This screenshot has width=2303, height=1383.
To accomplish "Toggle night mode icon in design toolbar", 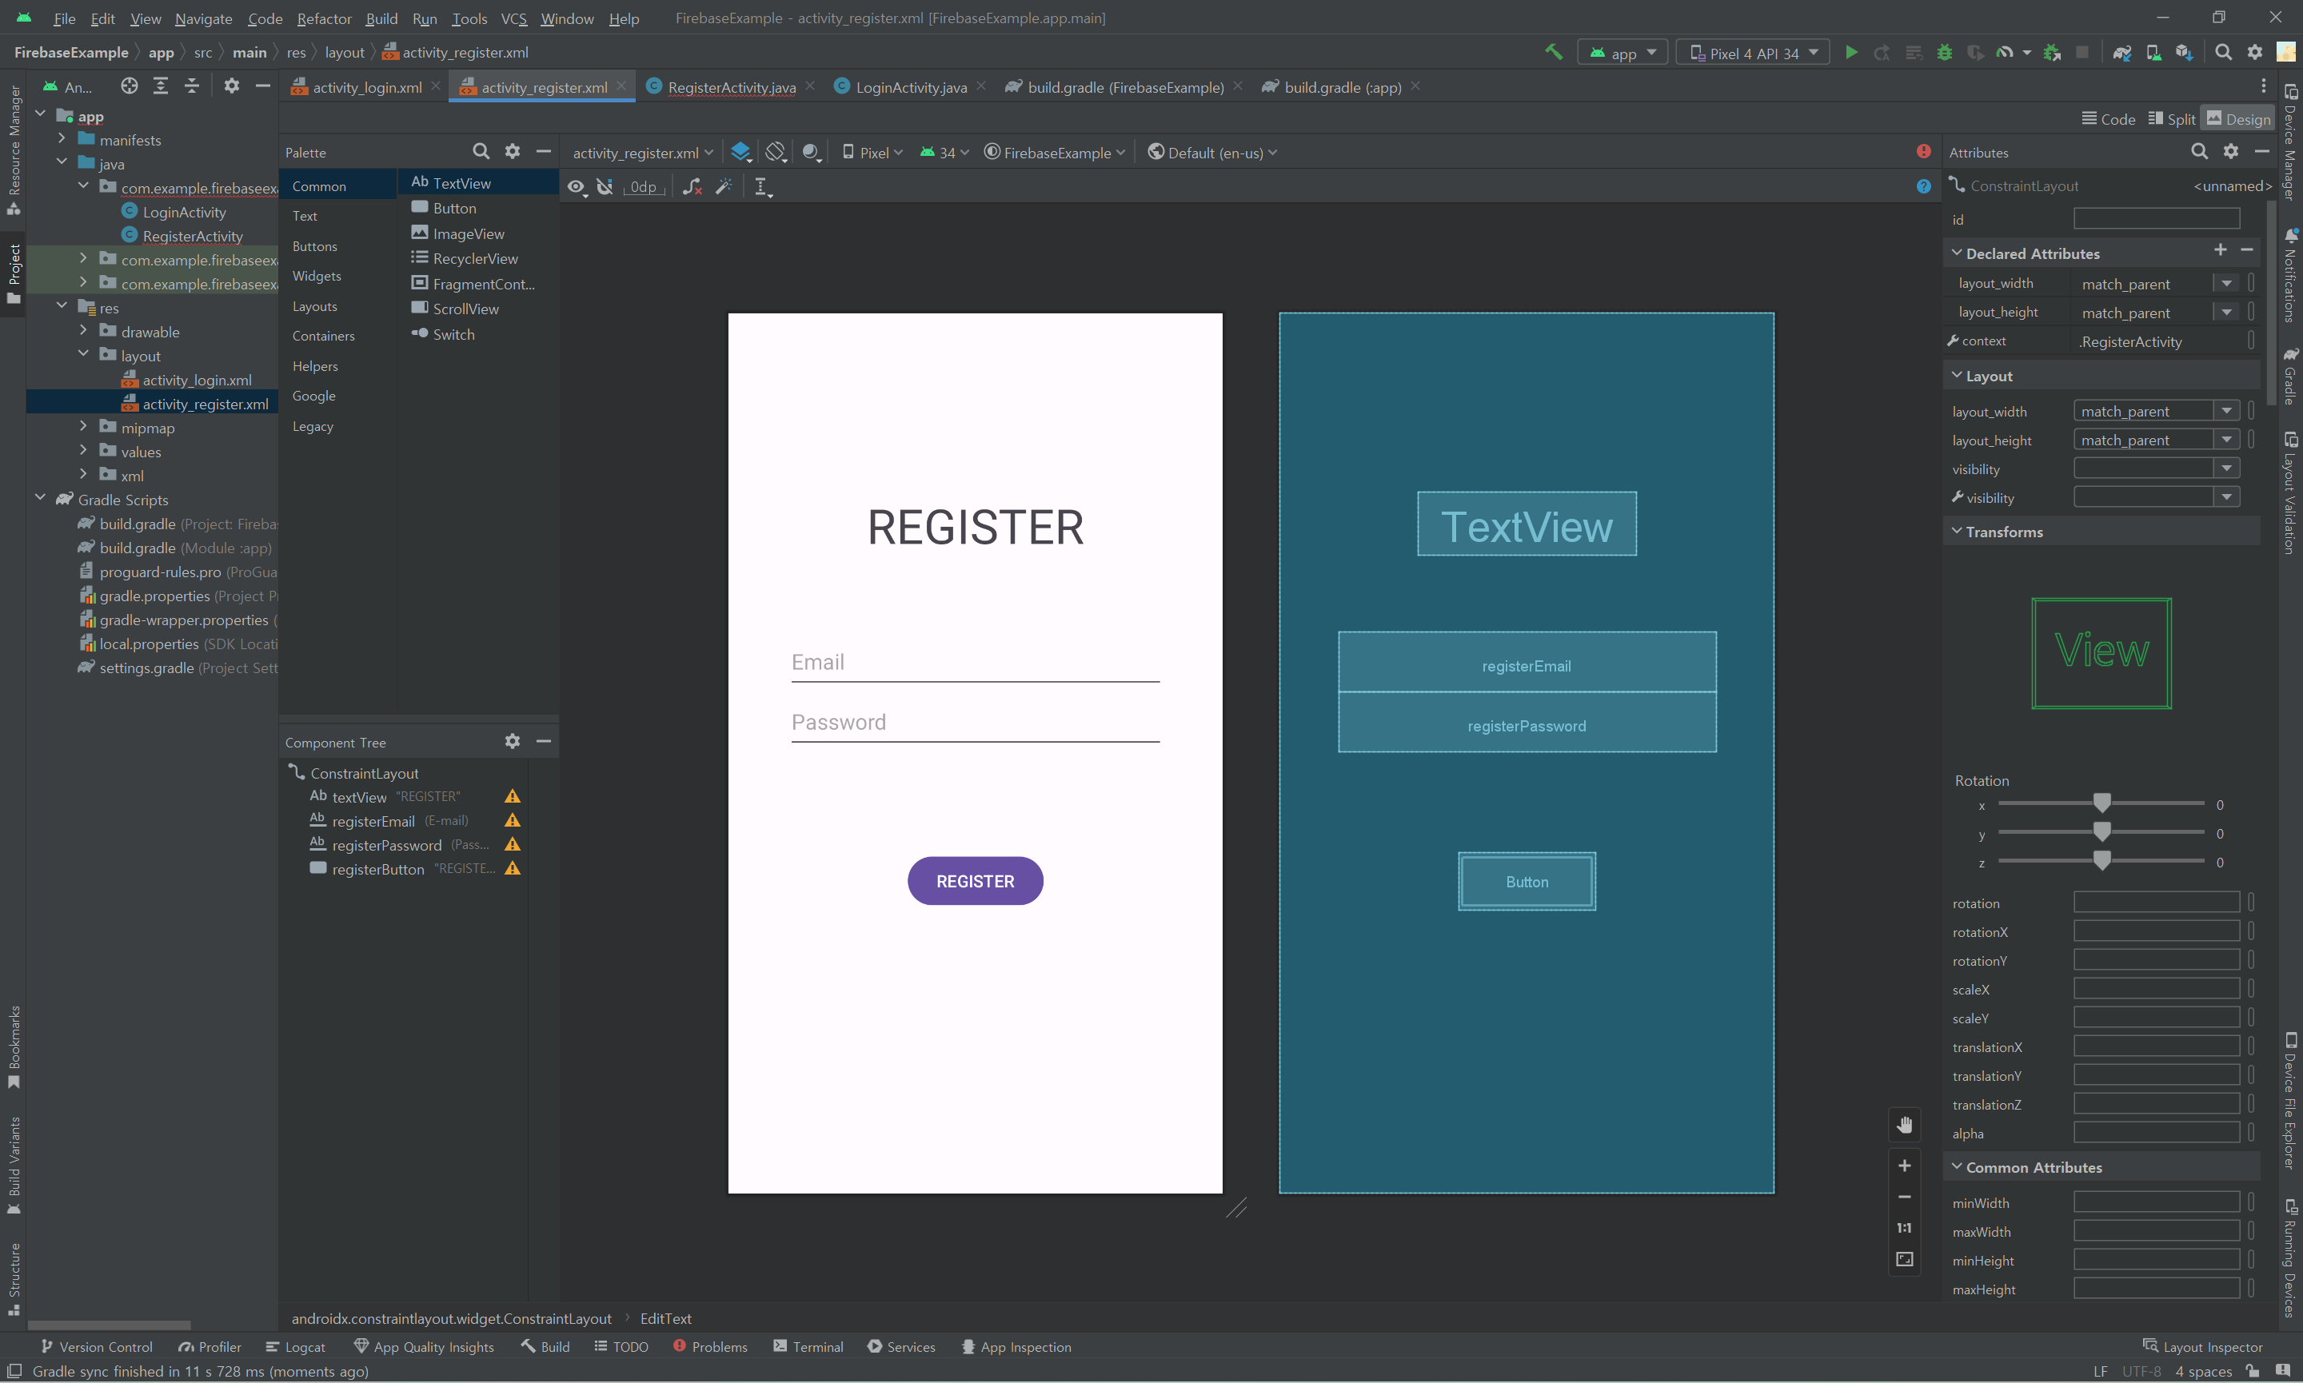I will (812, 152).
